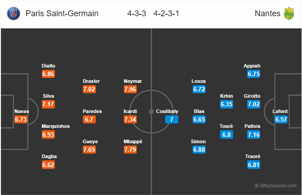Open the Paris Saint-Germain team name
Viewport: 302px width, 195px height.
click(62, 14)
